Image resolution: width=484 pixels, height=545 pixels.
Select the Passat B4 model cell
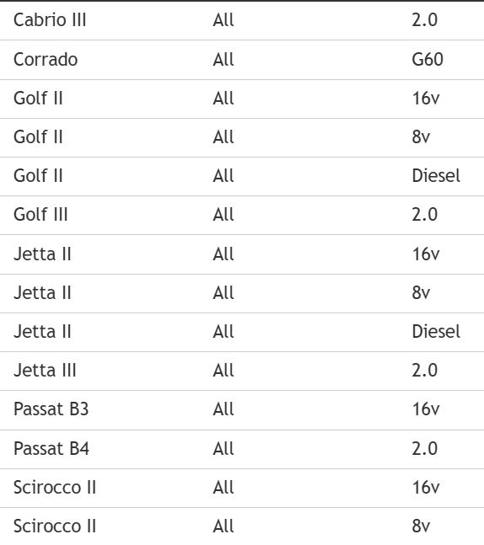[51, 449]
